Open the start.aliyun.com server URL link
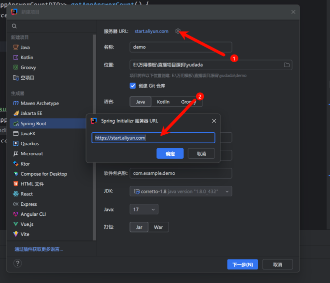 pos(151,31)
